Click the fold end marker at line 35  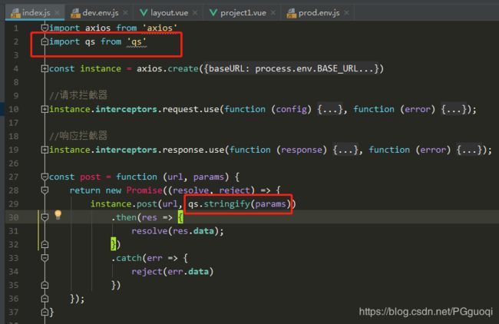pyautogui.click(x=45, y=285)
